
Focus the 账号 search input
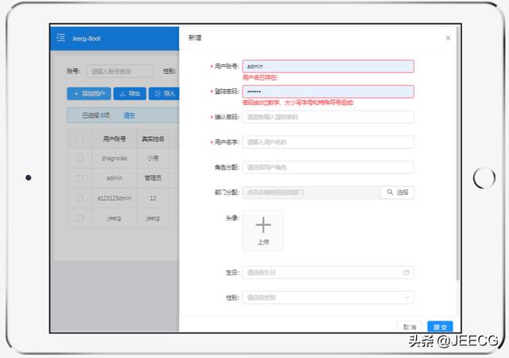[x=120, y=71]
